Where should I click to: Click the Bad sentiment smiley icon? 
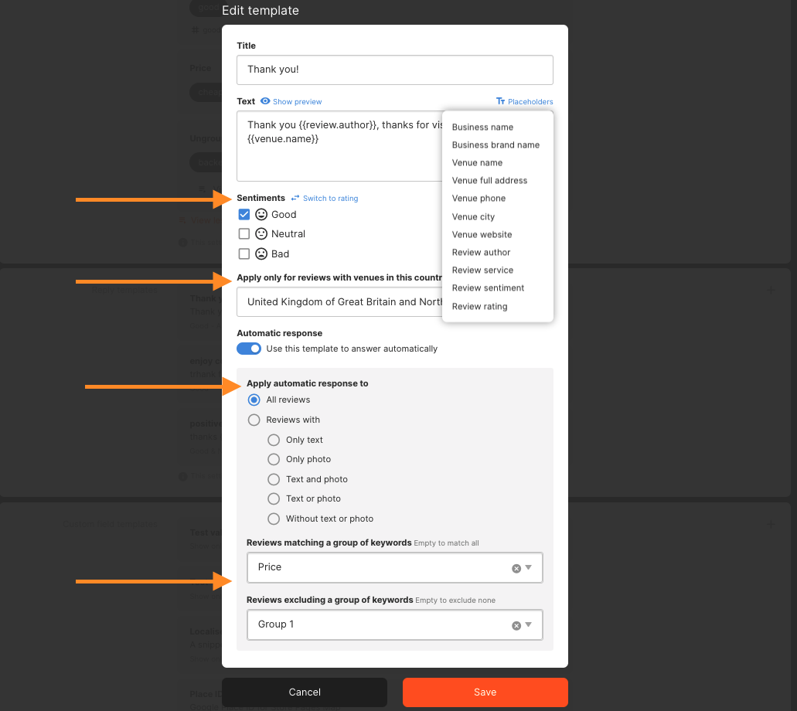tap(261, 253)
